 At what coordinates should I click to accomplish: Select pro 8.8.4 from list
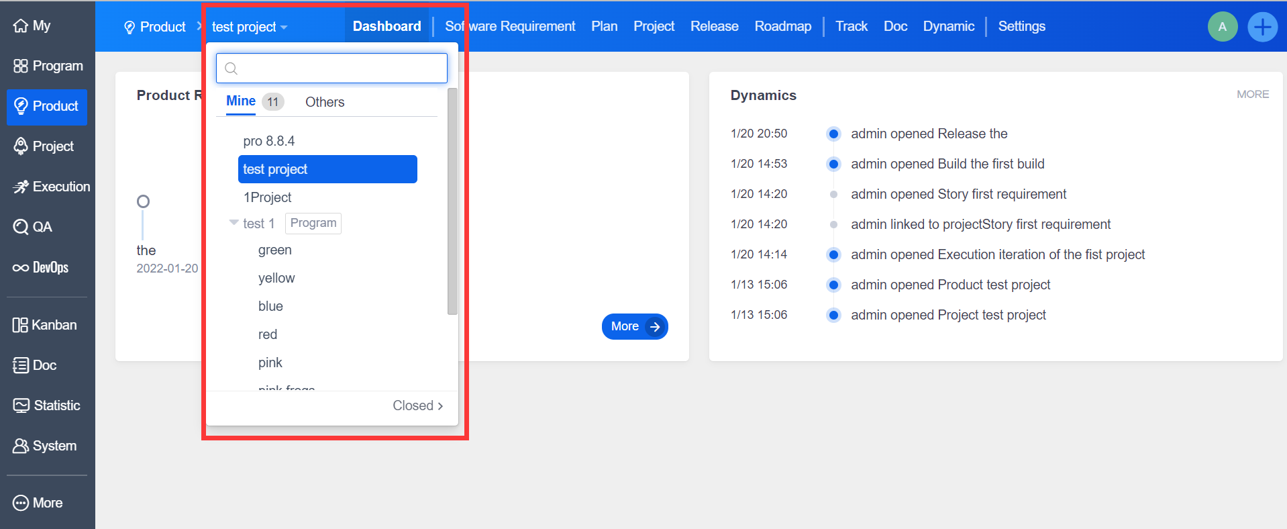[x=268, y=141]
